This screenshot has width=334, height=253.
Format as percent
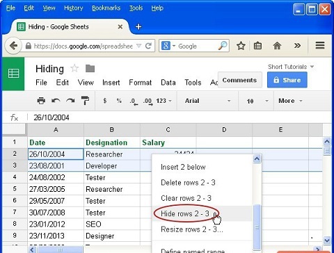[x=119, y=101]
